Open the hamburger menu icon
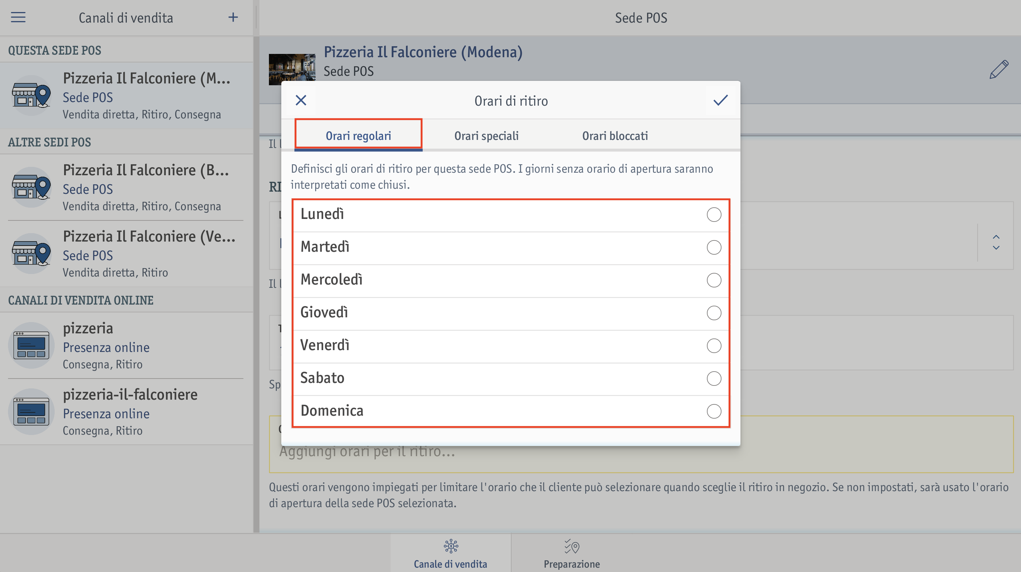Viewport: 1021px width, 572px height. (18, 17)
